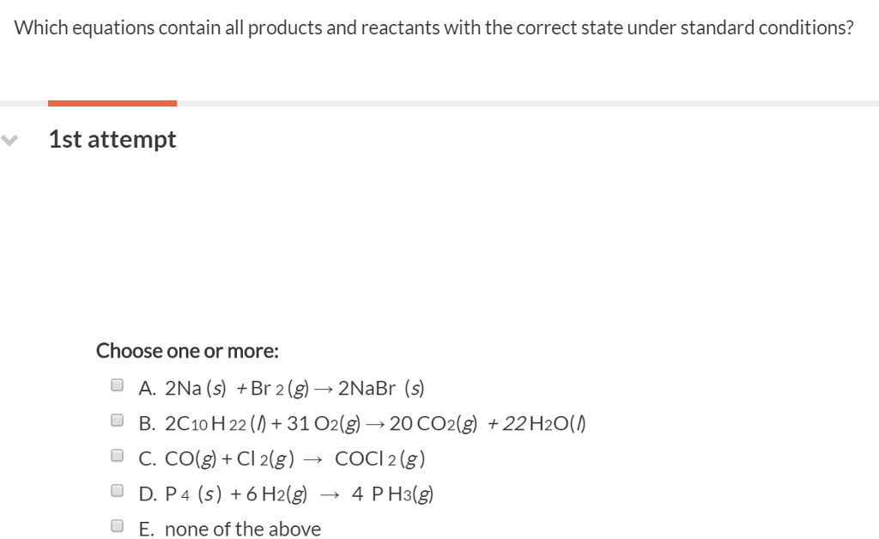The image size is (879, 539).
Task: Select answer C with CO and Cl2
Action: [x=283, y=458]
